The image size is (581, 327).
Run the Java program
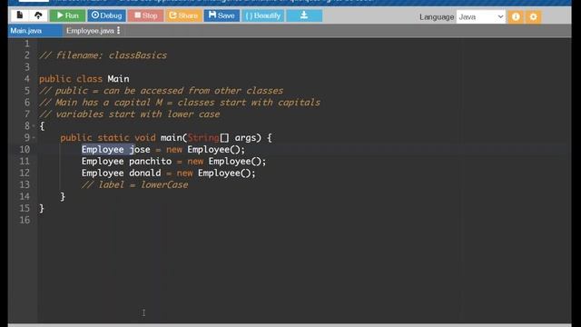(67, 15)
